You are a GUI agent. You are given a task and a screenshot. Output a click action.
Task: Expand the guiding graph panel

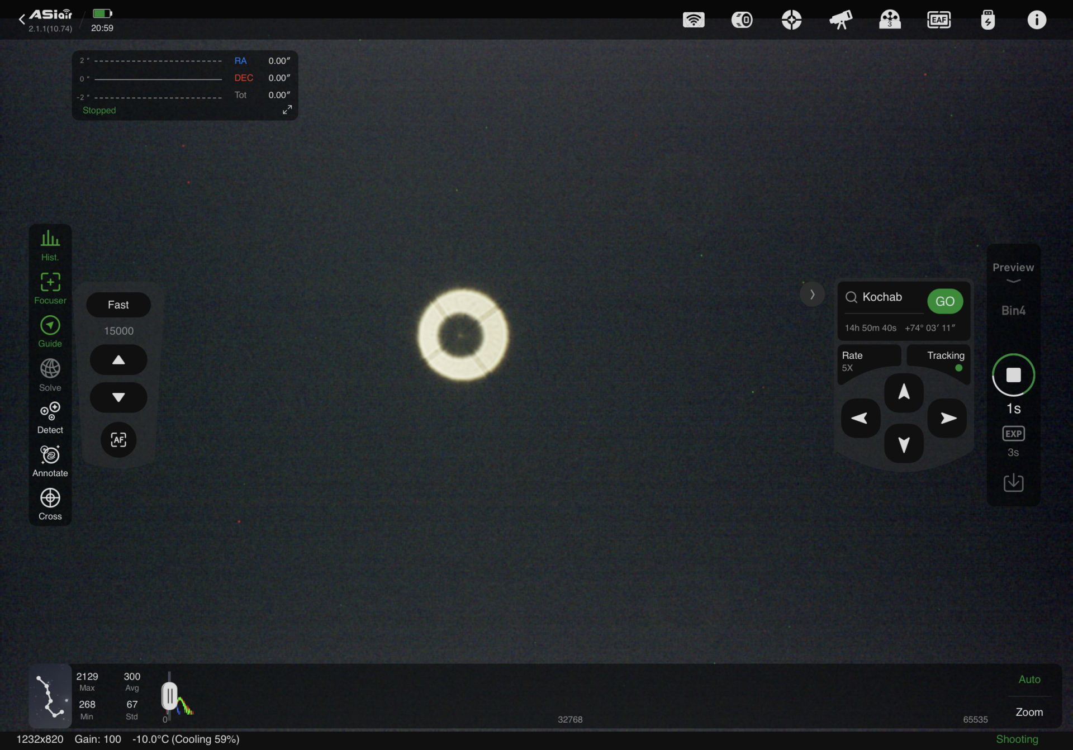[287, 110]
